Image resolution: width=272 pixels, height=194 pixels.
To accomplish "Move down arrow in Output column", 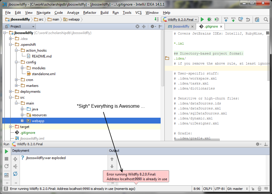I will point(112,166).
